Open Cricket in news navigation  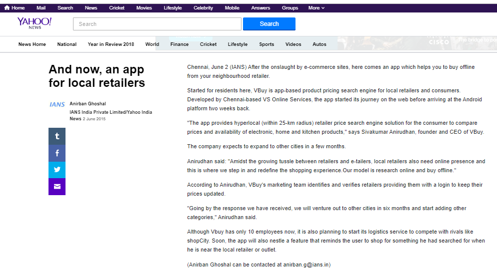(x=208, y=44)
